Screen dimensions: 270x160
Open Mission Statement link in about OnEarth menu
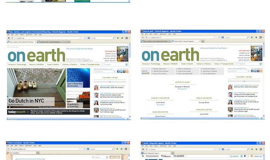160,69
